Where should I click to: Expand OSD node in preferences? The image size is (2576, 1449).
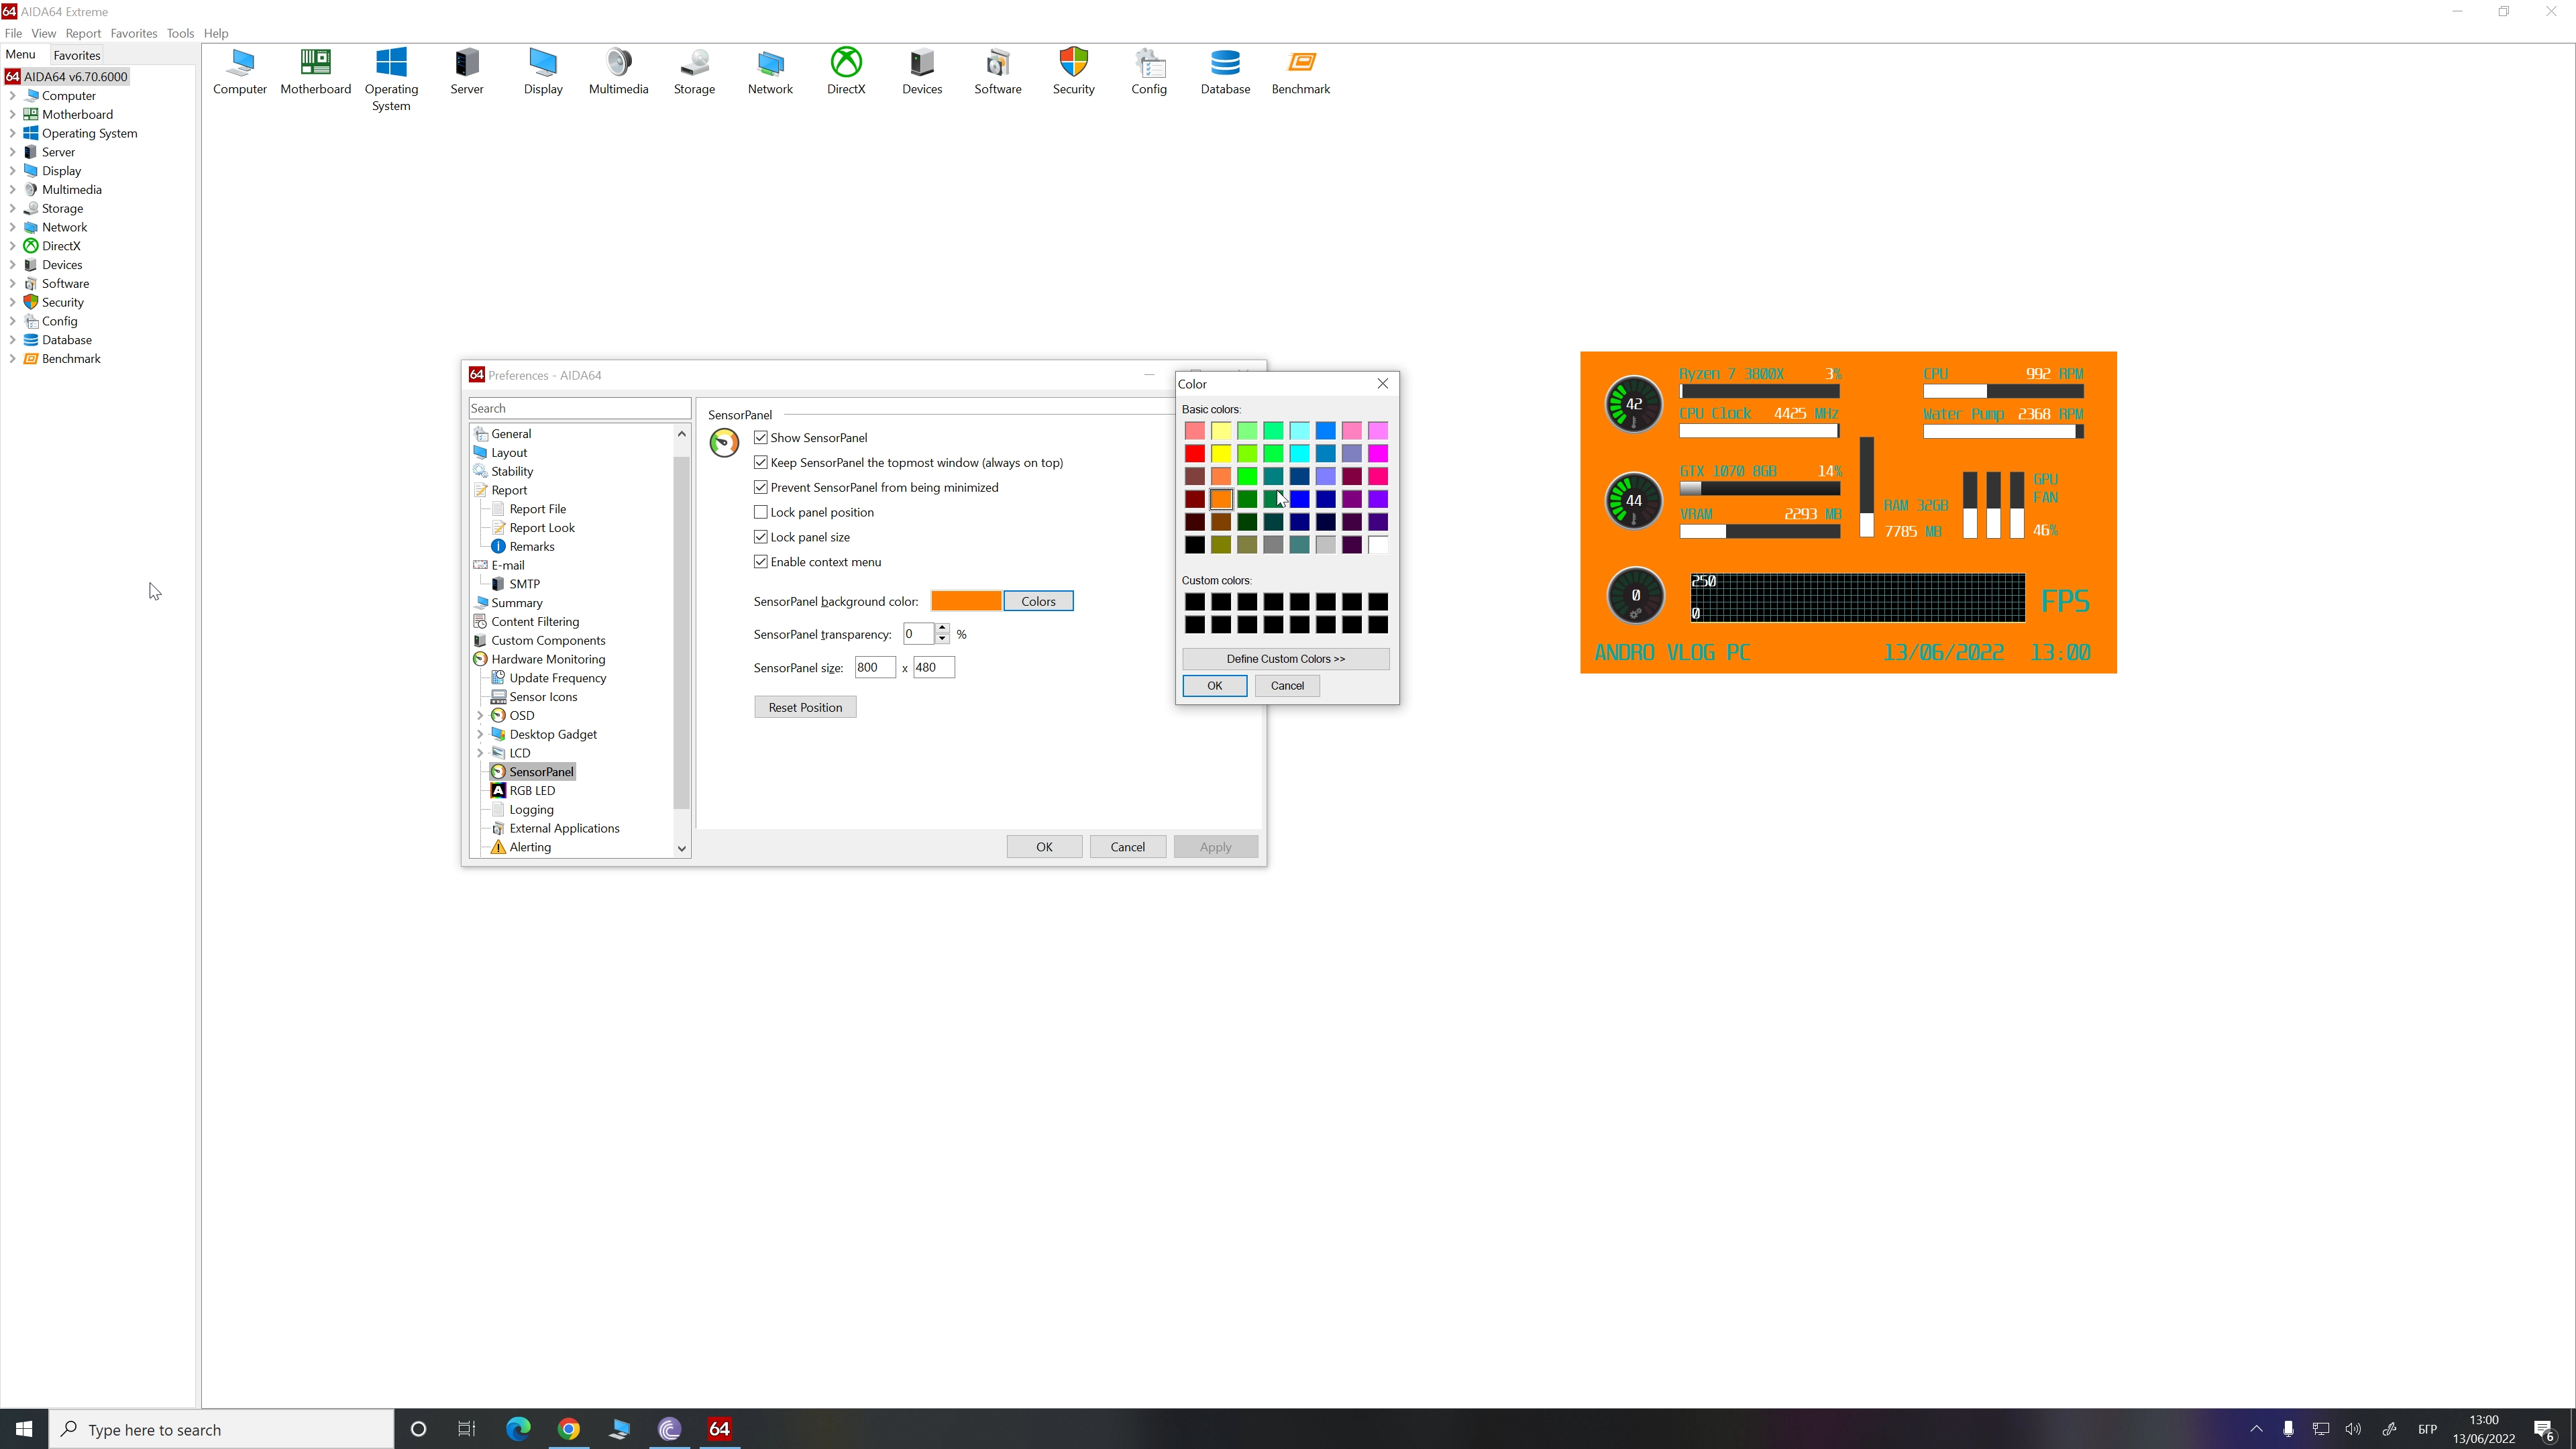click(x=480, y=716)
